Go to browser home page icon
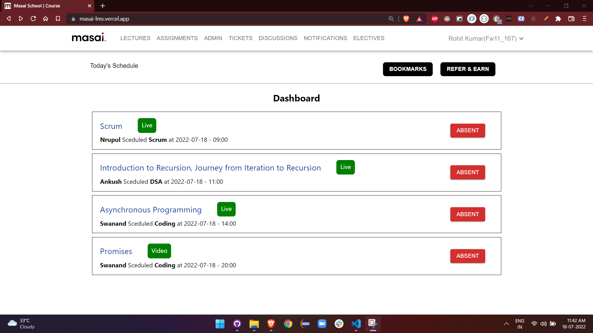 click(x=45, y=19)
